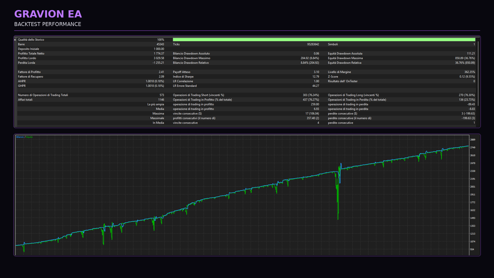494x278 pixels.
Task: Click the largest profit trade value 259.80
Action: click(x=315, y=105)
